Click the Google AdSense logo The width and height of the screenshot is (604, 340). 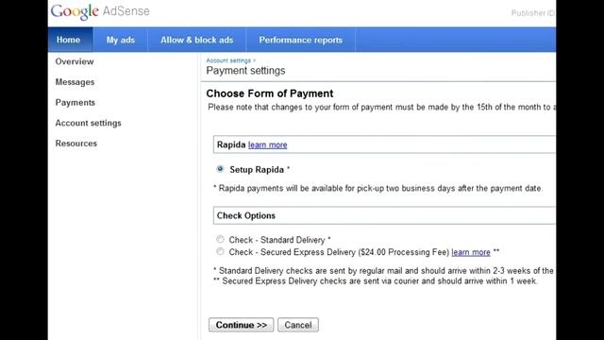point(100,11)
